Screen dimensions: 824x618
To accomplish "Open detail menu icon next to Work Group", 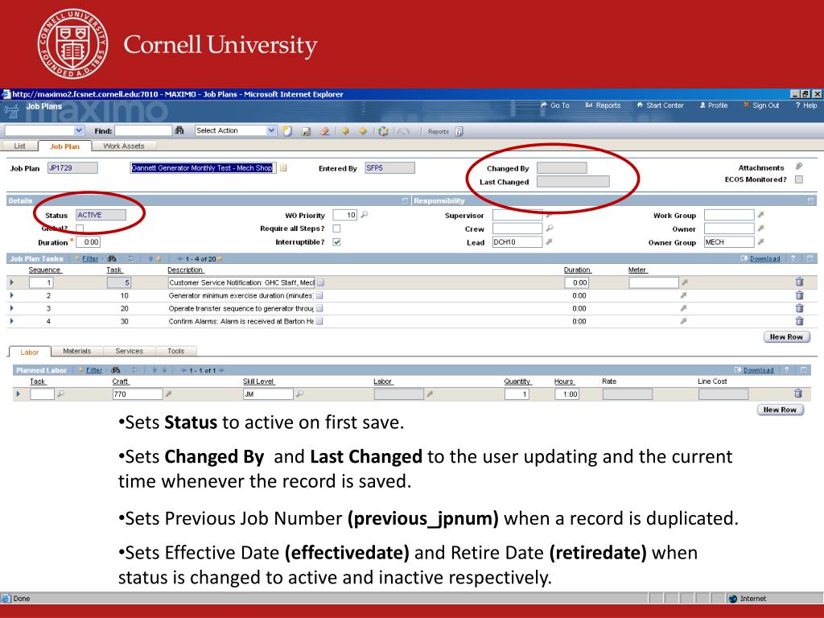I will pos(761,214).
